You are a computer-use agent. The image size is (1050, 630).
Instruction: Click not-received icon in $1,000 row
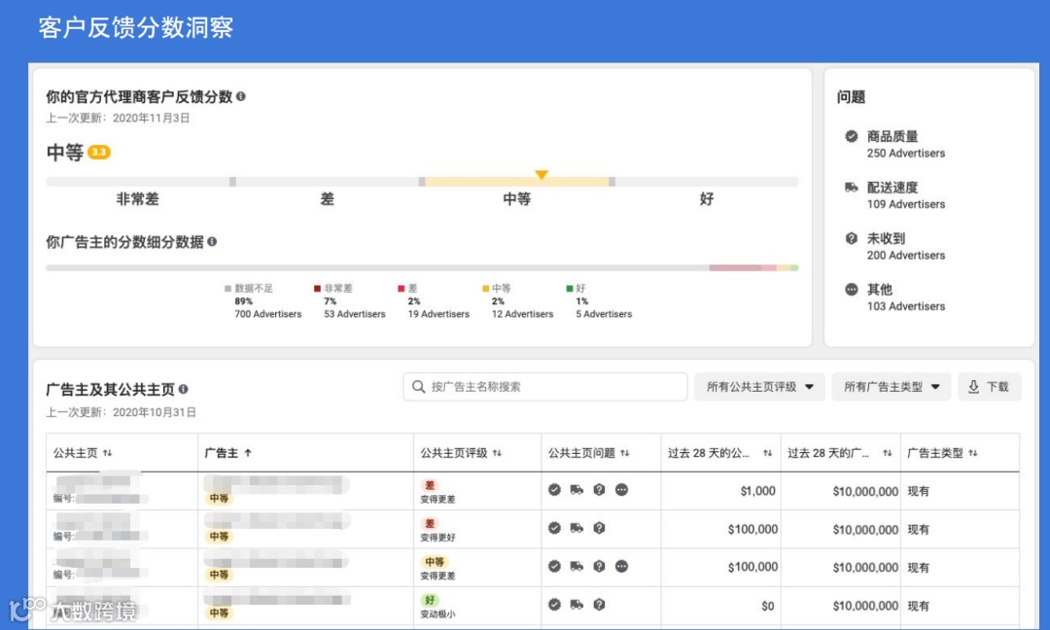(x=599, y=490)
